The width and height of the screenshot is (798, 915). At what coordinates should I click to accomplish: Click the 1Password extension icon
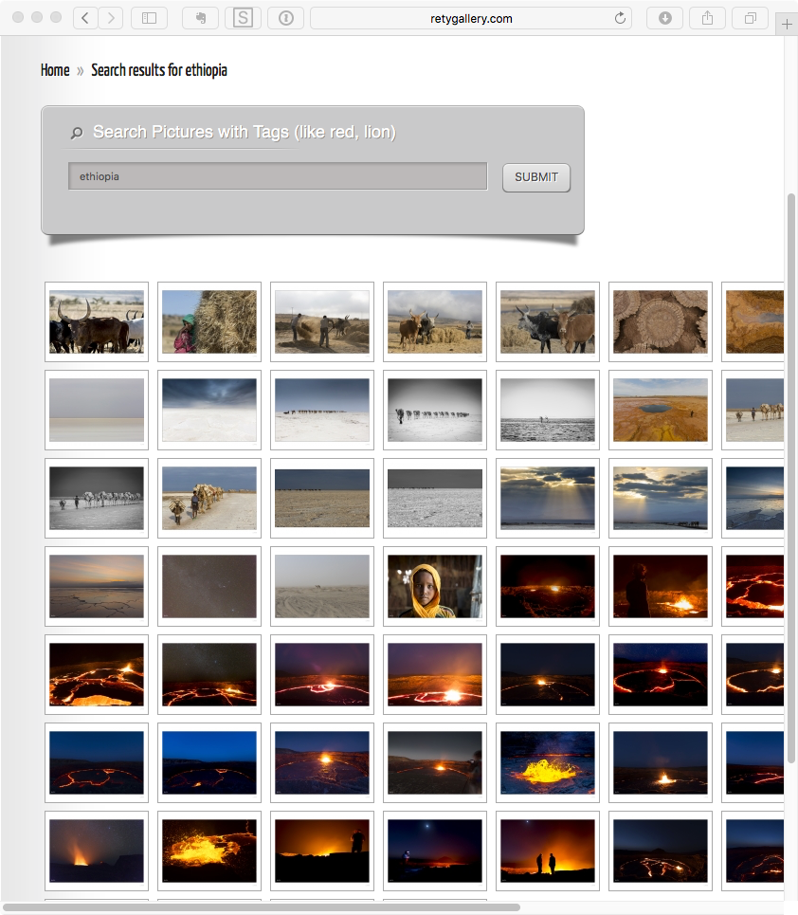coord(286,18)
